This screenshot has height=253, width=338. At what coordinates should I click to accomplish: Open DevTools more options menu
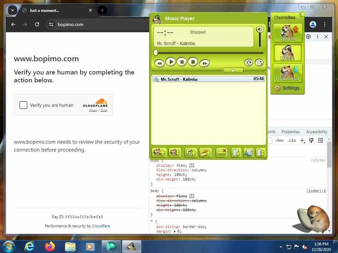point(317,37)
